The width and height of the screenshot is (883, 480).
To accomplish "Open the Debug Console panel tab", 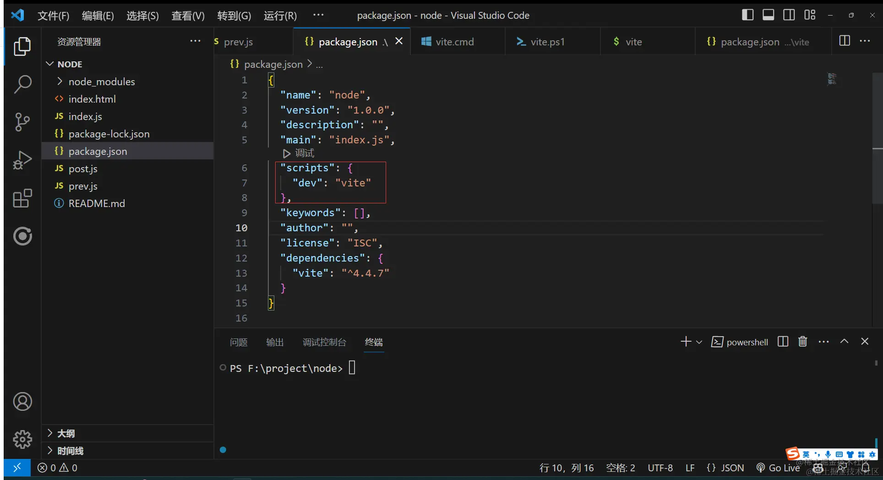I will (324, 342).
